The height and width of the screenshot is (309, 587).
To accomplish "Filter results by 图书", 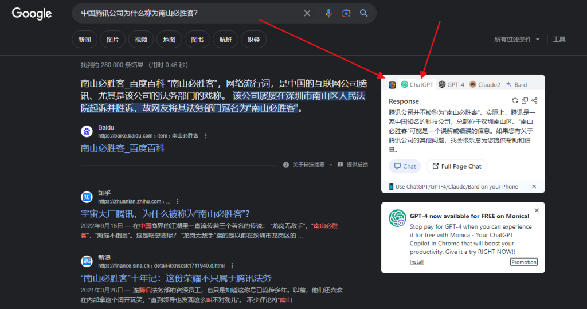I will [x=197, y=40].
